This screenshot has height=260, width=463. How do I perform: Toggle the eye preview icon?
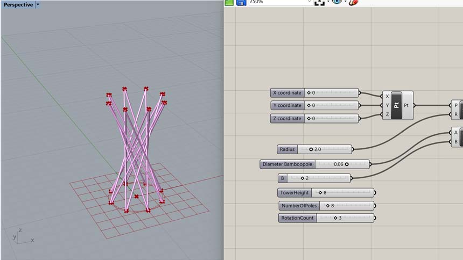pyautogui.click(x=336, y=2)
